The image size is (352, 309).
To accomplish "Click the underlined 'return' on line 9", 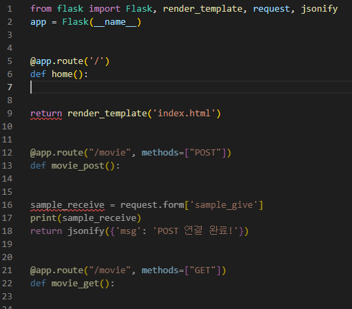I will pos(46,114).
